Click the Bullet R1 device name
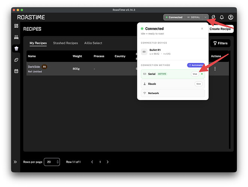Screen dimensions: 248x187 point(155,50)
